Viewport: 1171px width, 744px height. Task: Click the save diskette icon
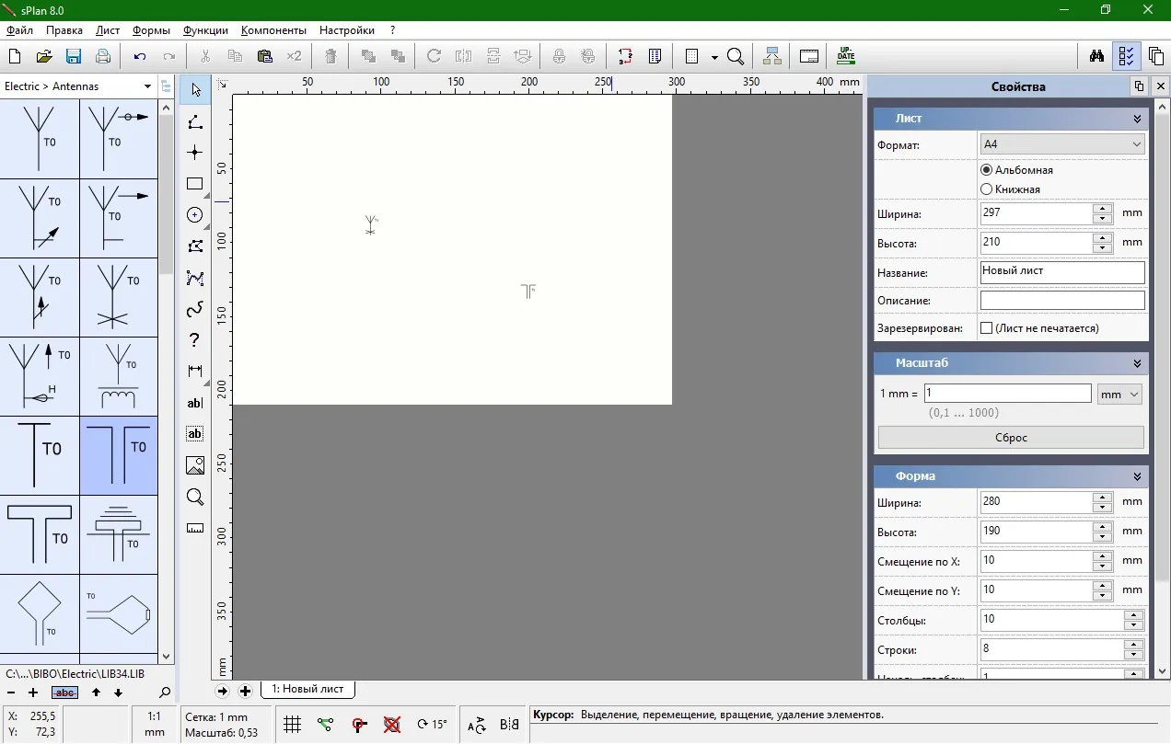pos(74,56)
